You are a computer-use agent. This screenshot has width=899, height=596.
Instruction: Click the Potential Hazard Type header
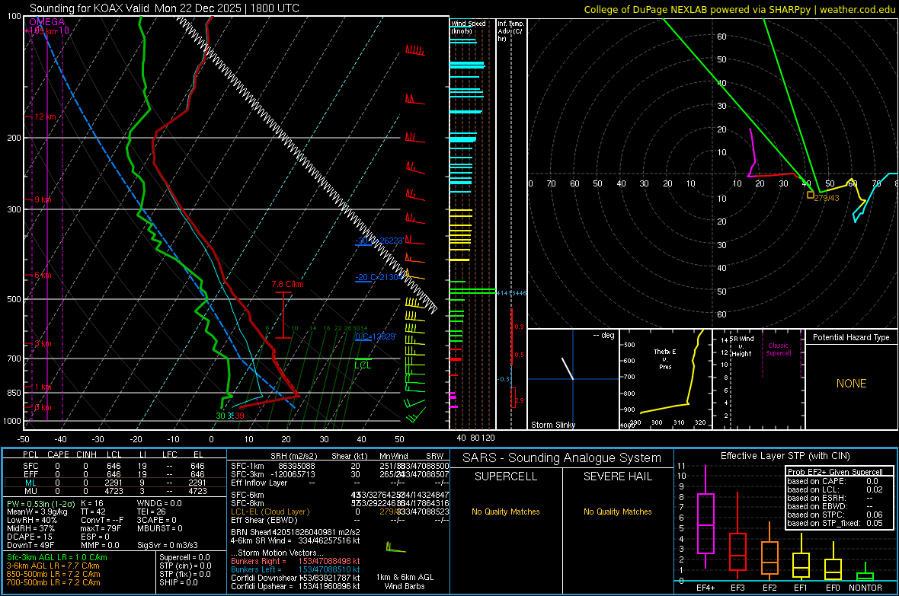click(x=851, y=337)
